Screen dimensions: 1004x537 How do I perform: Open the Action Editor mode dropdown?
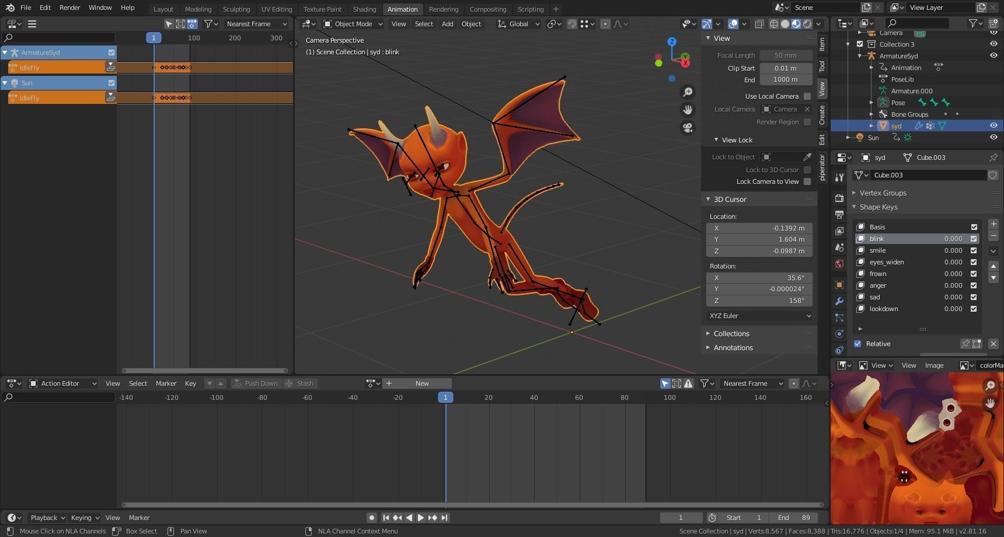(63, 383)
